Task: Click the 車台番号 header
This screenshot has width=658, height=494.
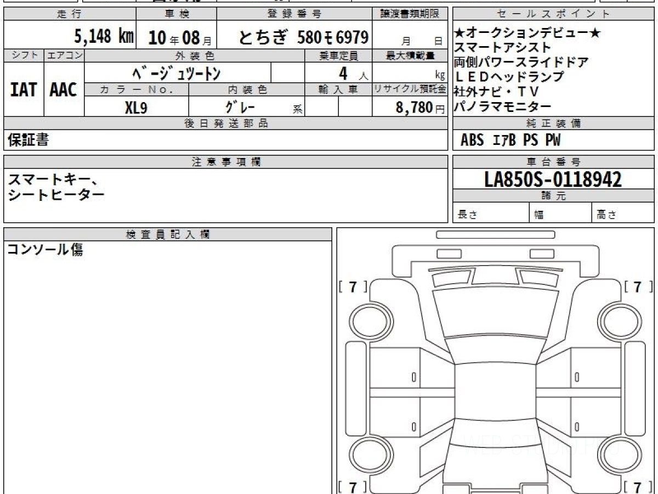Action: click(x=553, y=162)
